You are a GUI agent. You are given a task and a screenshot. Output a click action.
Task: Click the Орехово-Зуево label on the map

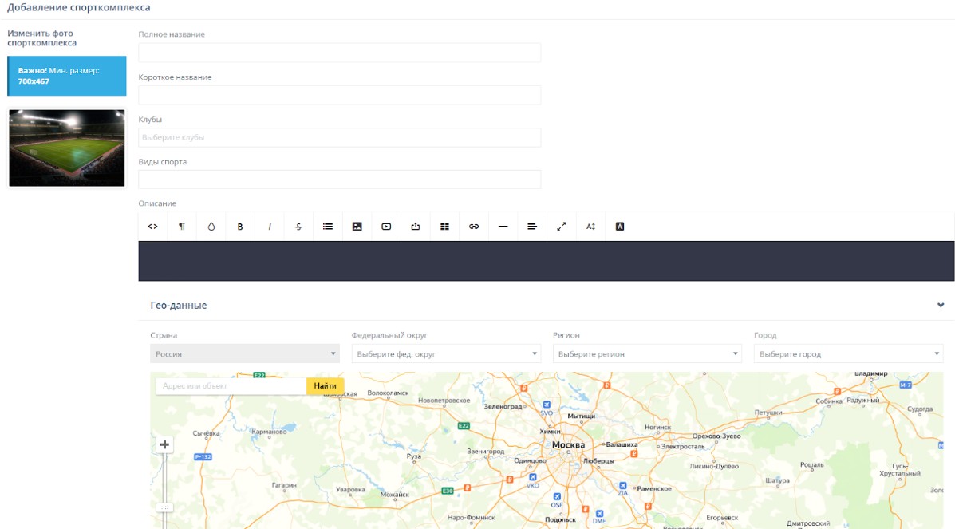(716, 436)
